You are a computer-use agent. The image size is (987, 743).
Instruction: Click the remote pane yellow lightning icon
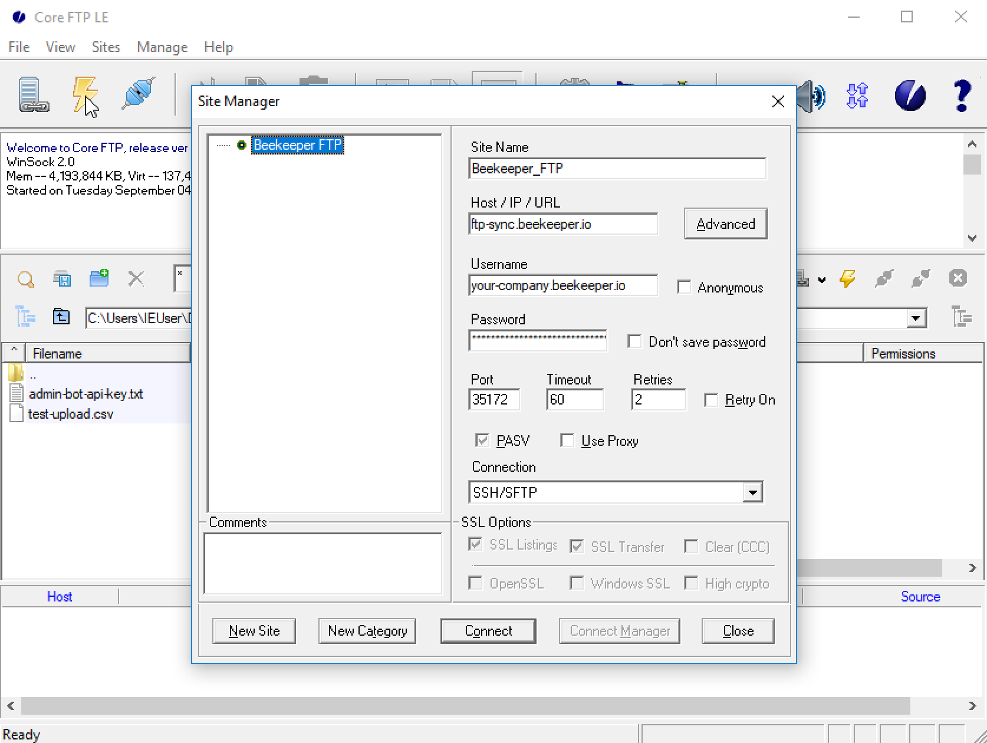click(x=847, y=278)
